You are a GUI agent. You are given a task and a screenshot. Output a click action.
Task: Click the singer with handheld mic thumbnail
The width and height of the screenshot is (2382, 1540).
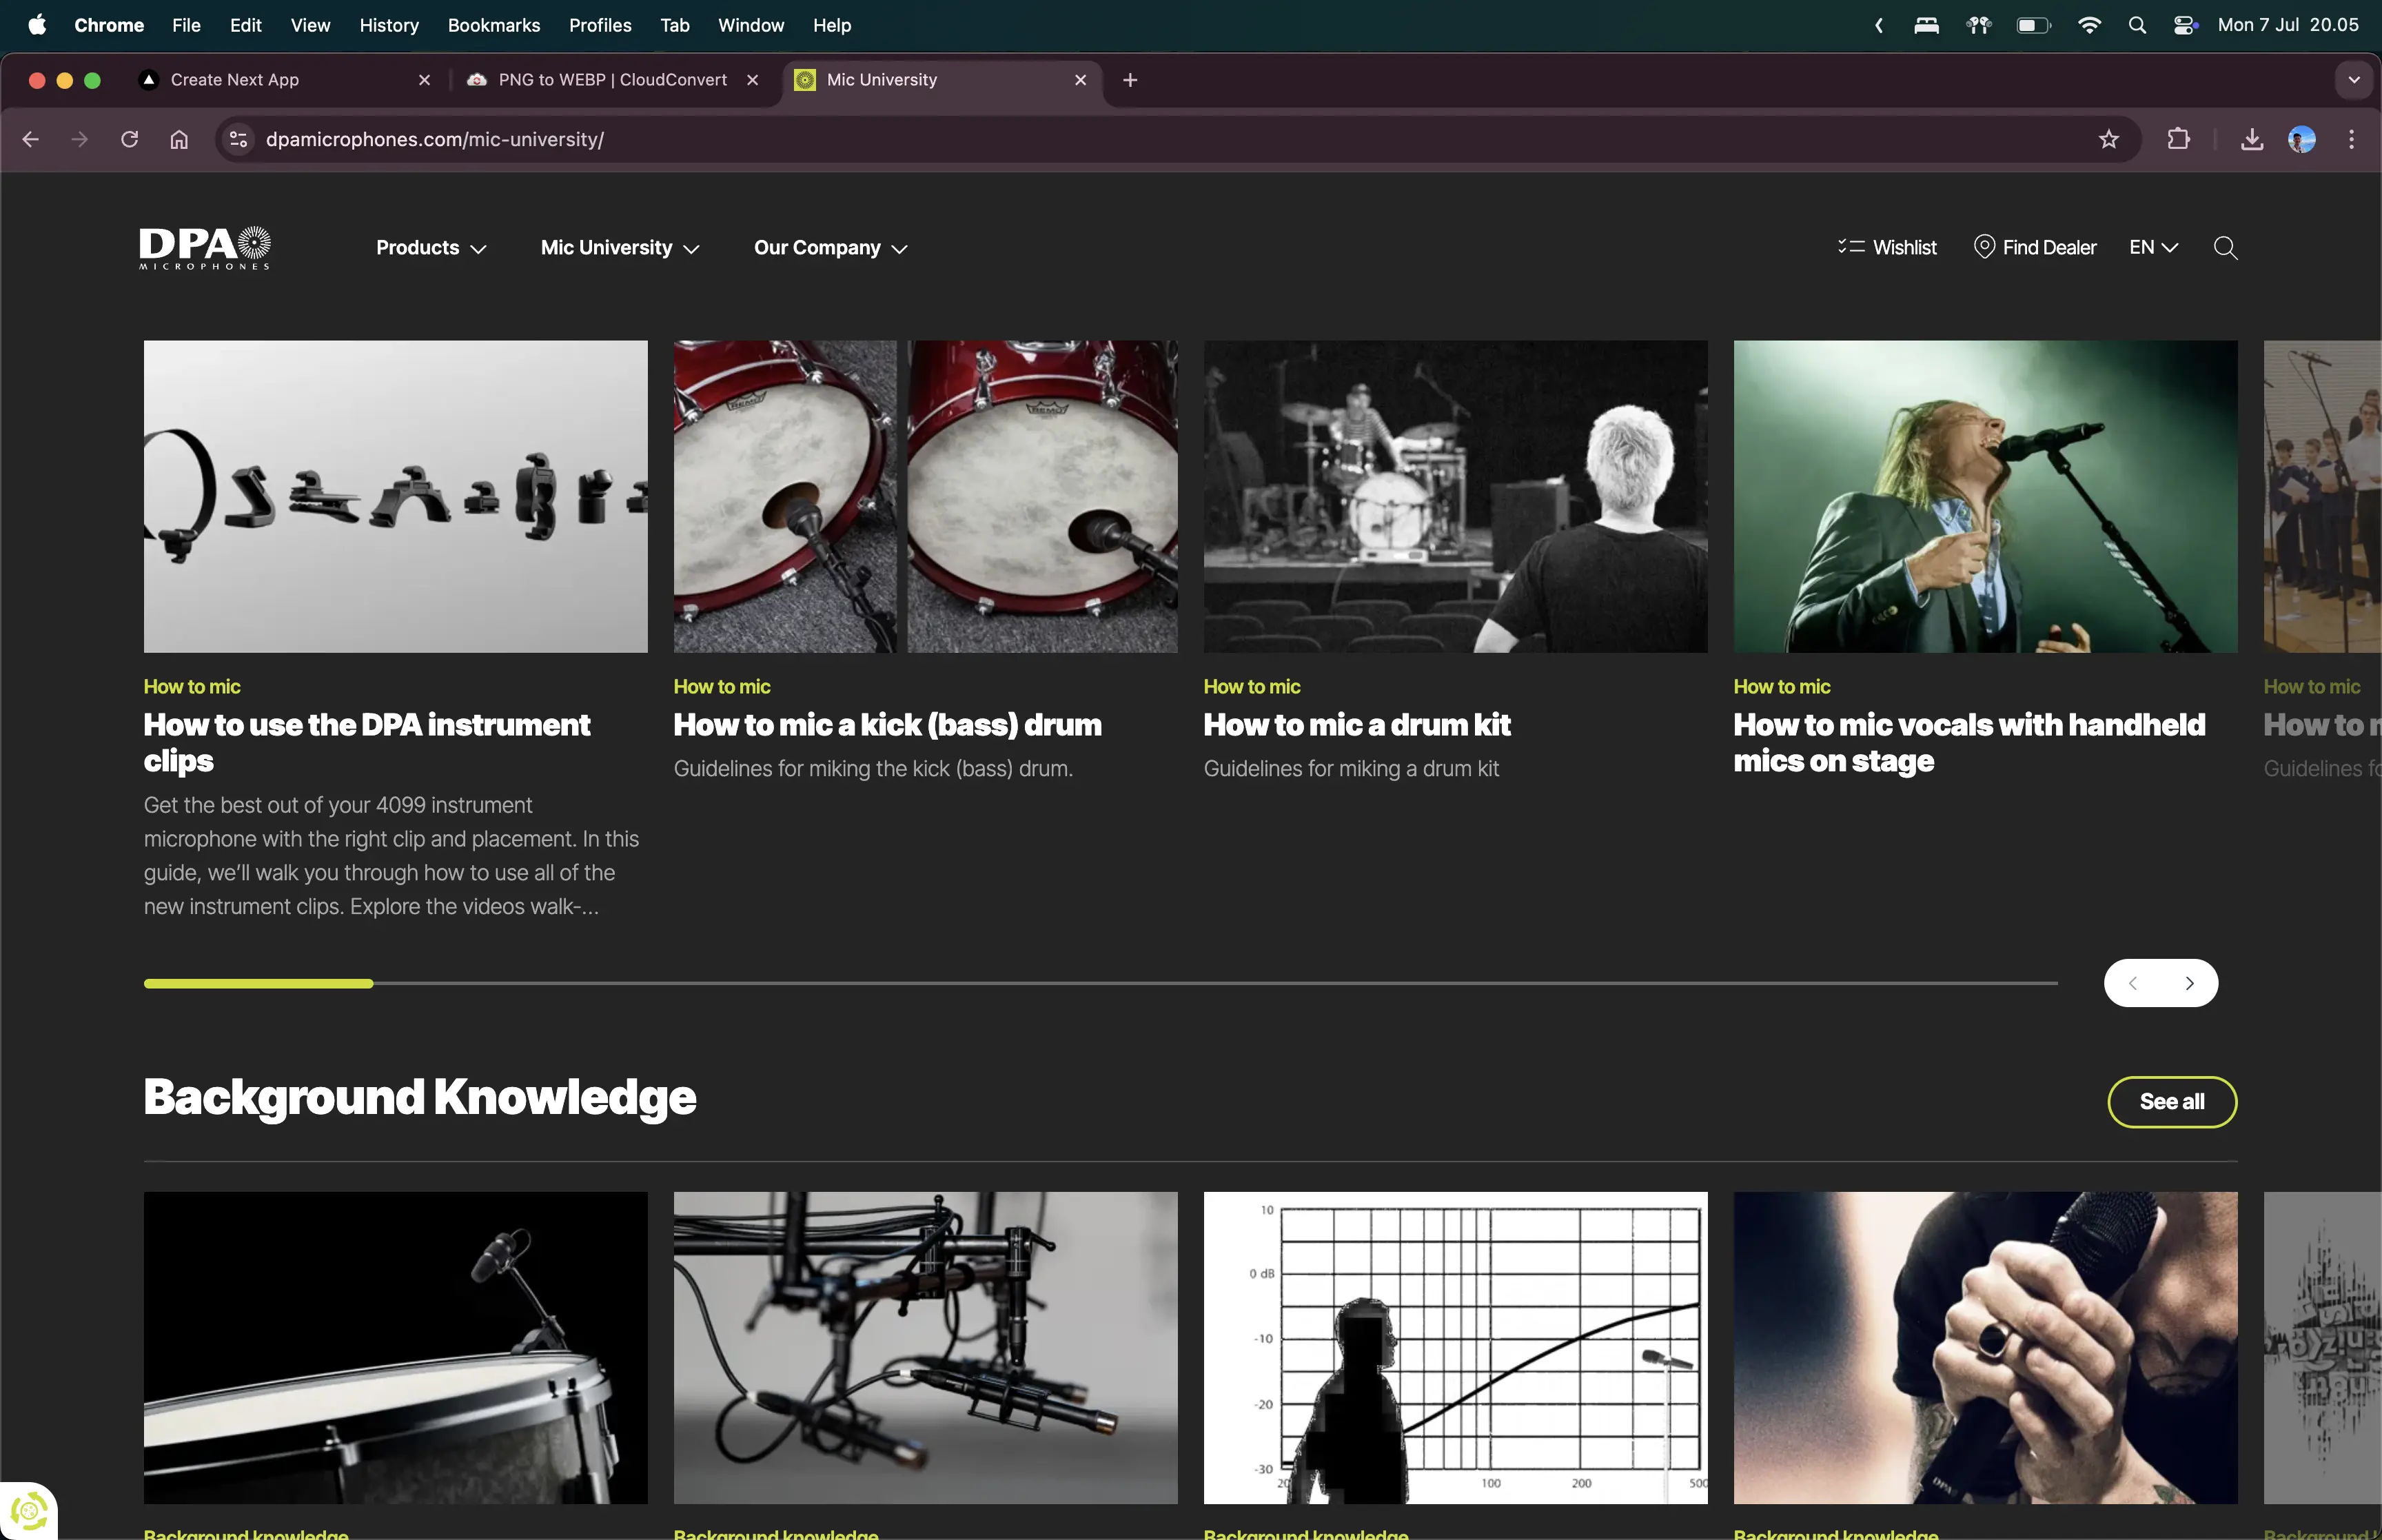1985,497
